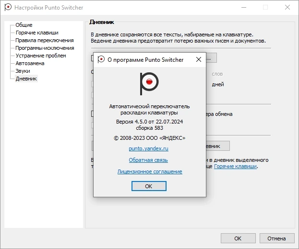Open the punto.yandex.ru link
This screenshot has height=249, width=299.
(149, 148)
